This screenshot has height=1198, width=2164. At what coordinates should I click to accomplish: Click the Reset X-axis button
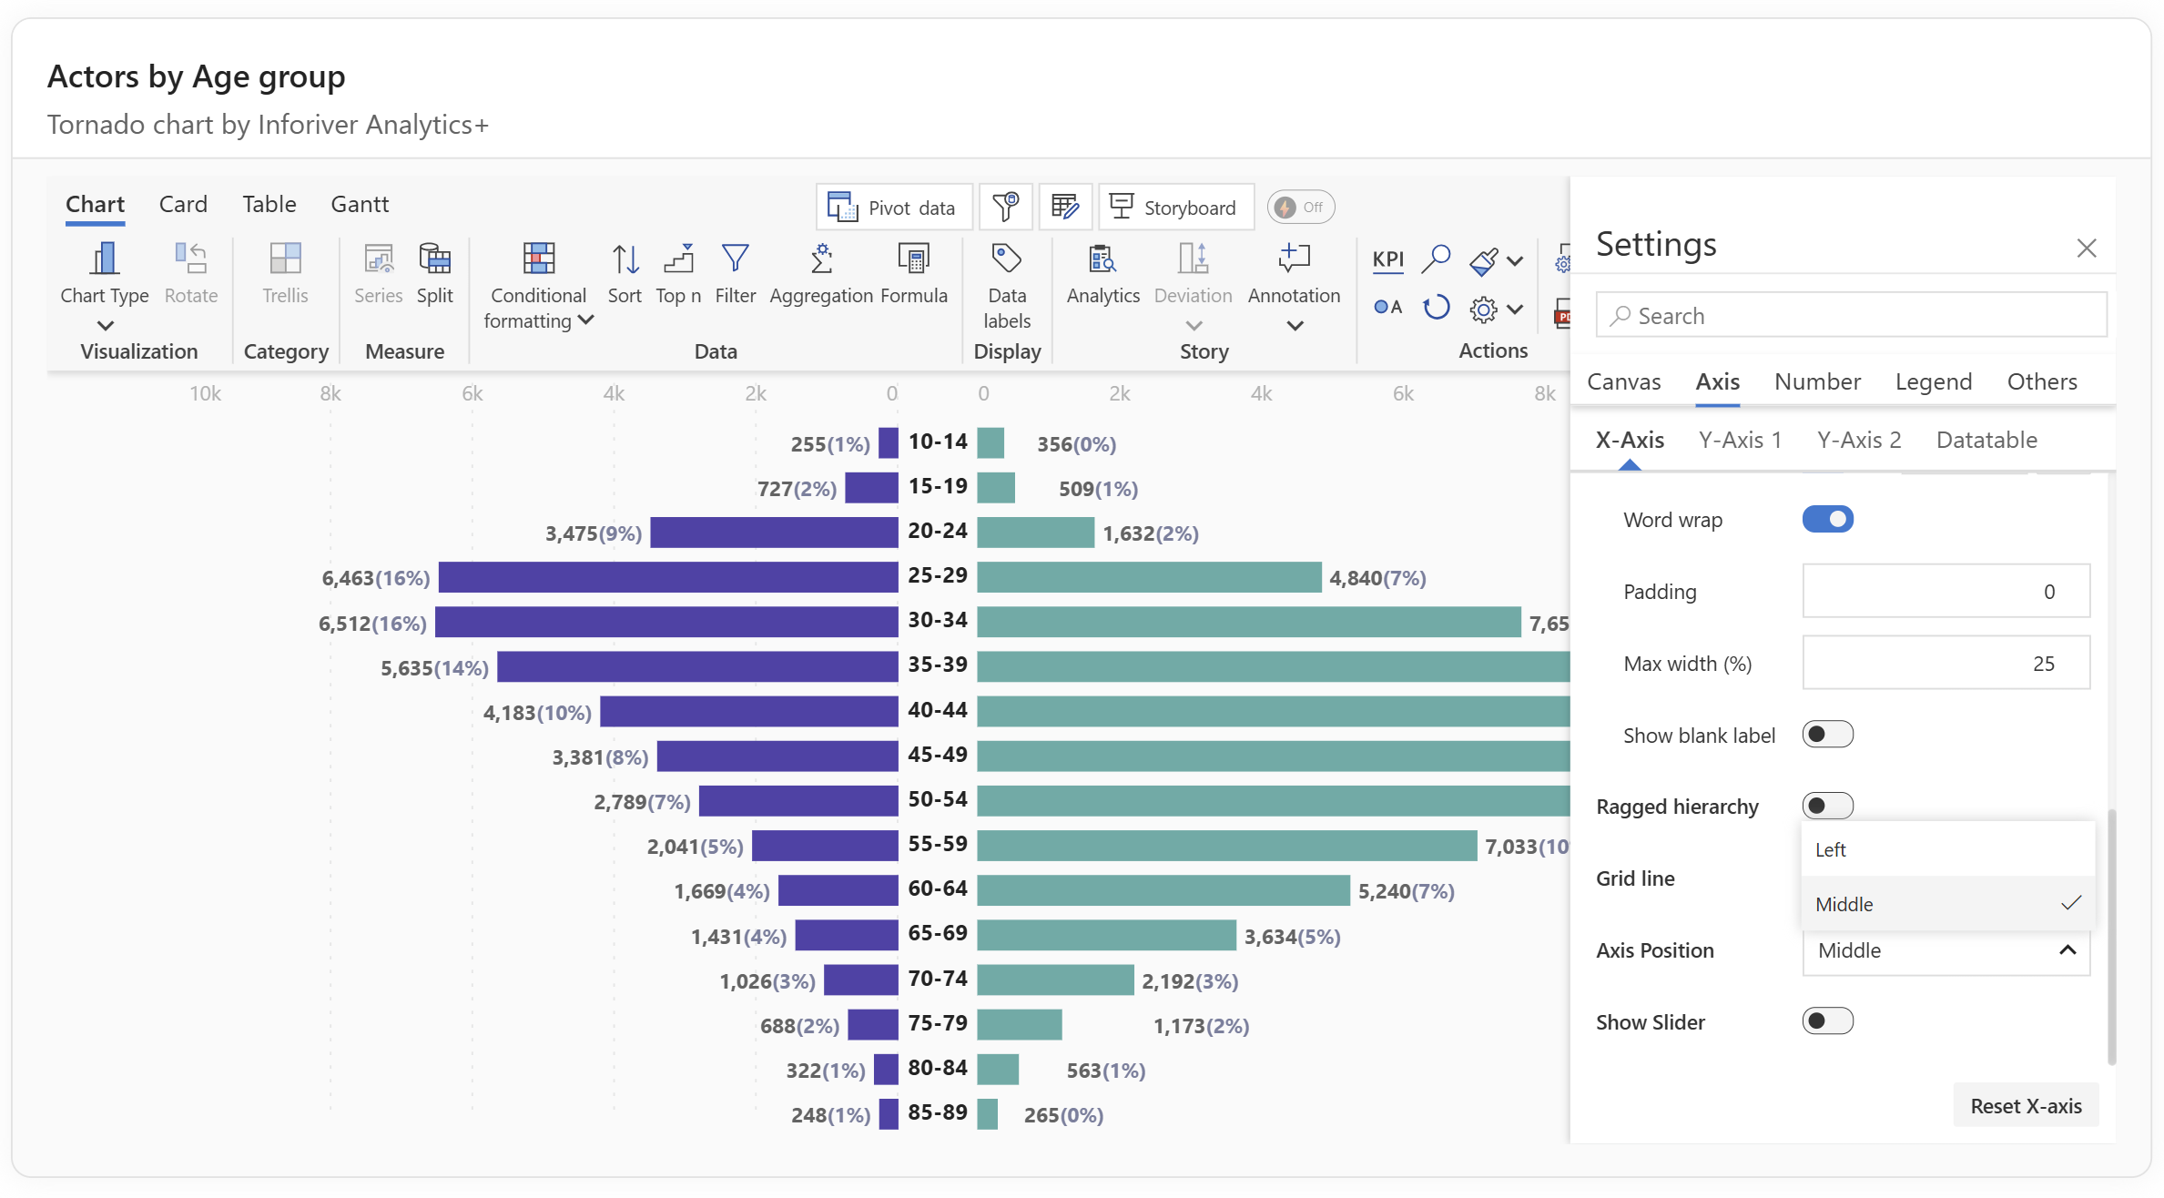[2025, 1106]
